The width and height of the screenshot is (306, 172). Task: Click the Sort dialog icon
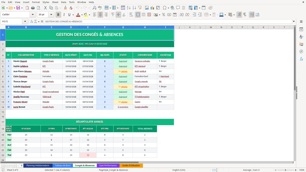coord(123,8)
